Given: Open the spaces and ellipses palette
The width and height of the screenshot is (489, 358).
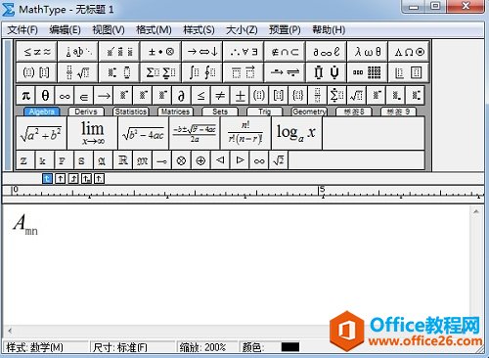Looking at the screenshot, I should 78,52.
